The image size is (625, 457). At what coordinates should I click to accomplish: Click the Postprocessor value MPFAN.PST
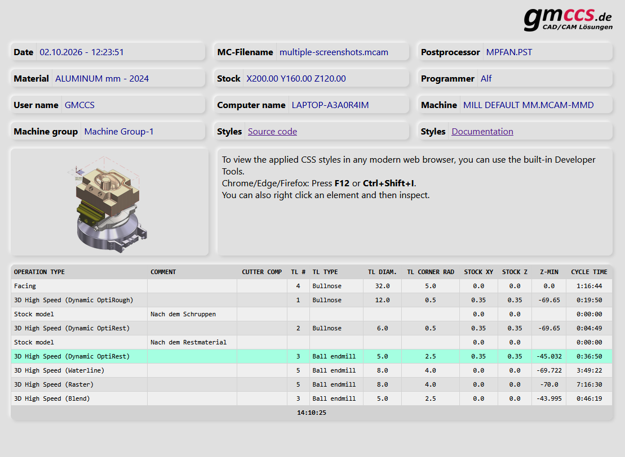click(x=509, y=52)
